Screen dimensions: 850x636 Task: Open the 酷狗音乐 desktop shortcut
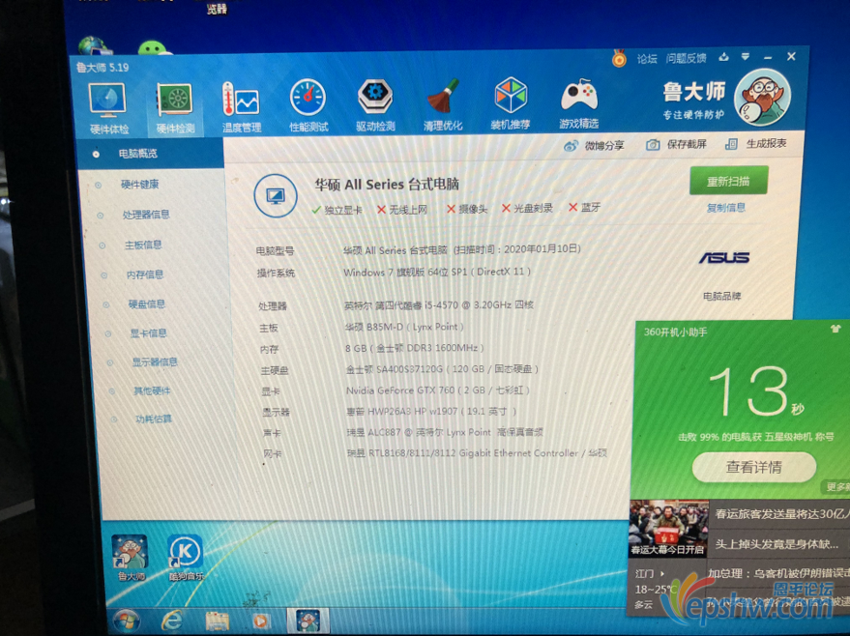[x=186, y=558]
